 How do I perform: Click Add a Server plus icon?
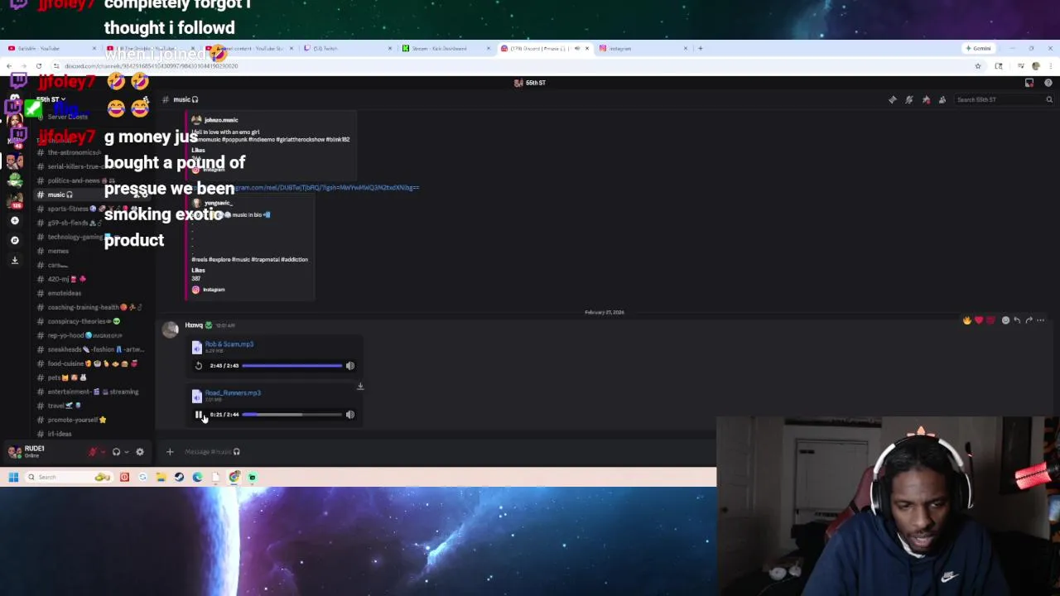[14, 221]
